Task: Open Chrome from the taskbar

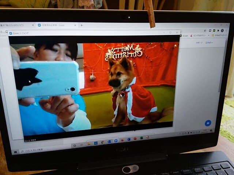Action: tap(102, 142)
